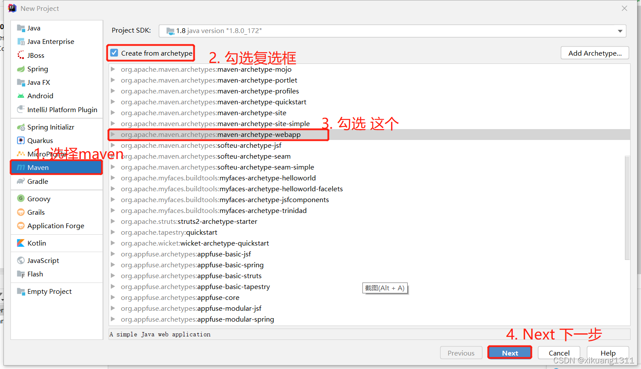Click the Help button
641x369 pixels.
608,353
